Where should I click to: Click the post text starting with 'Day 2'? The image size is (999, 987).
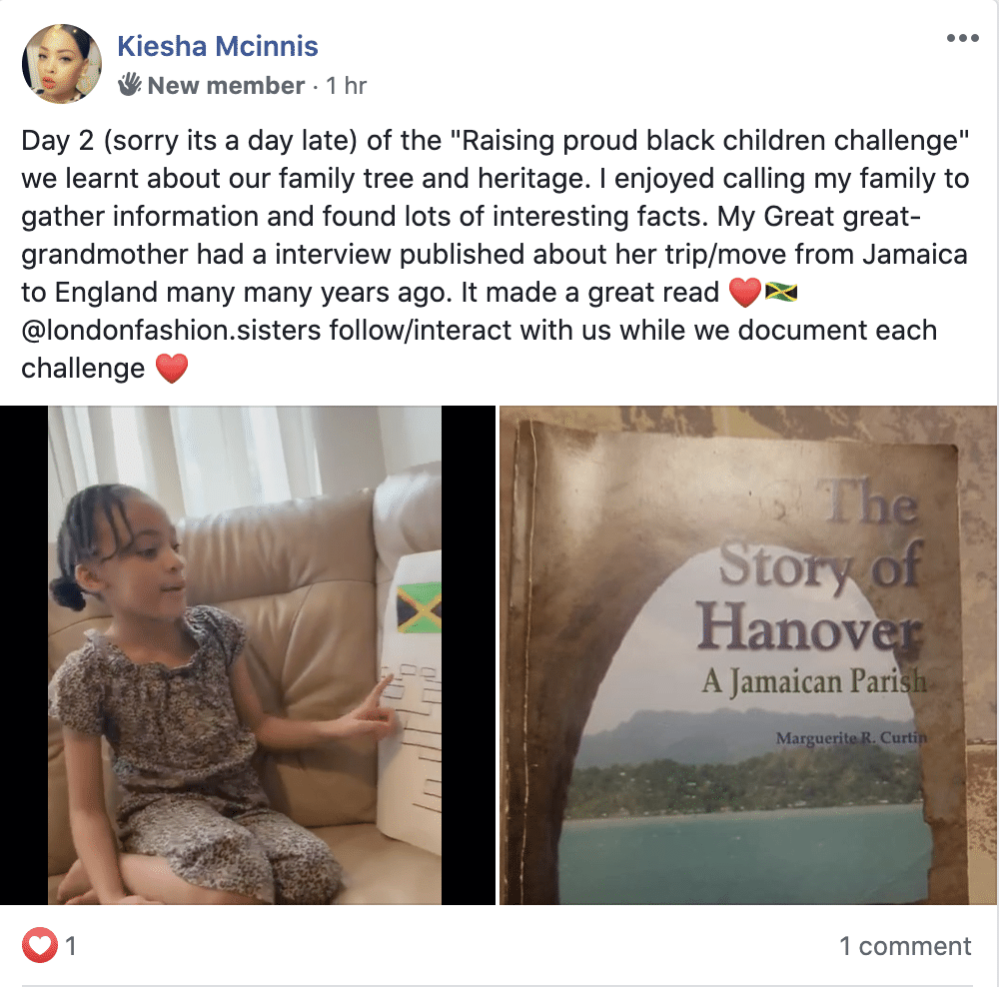[x=496, y=254]
